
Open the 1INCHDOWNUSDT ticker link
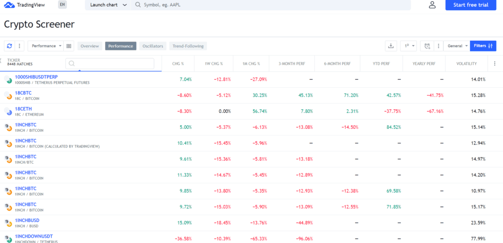click(34, 236)
